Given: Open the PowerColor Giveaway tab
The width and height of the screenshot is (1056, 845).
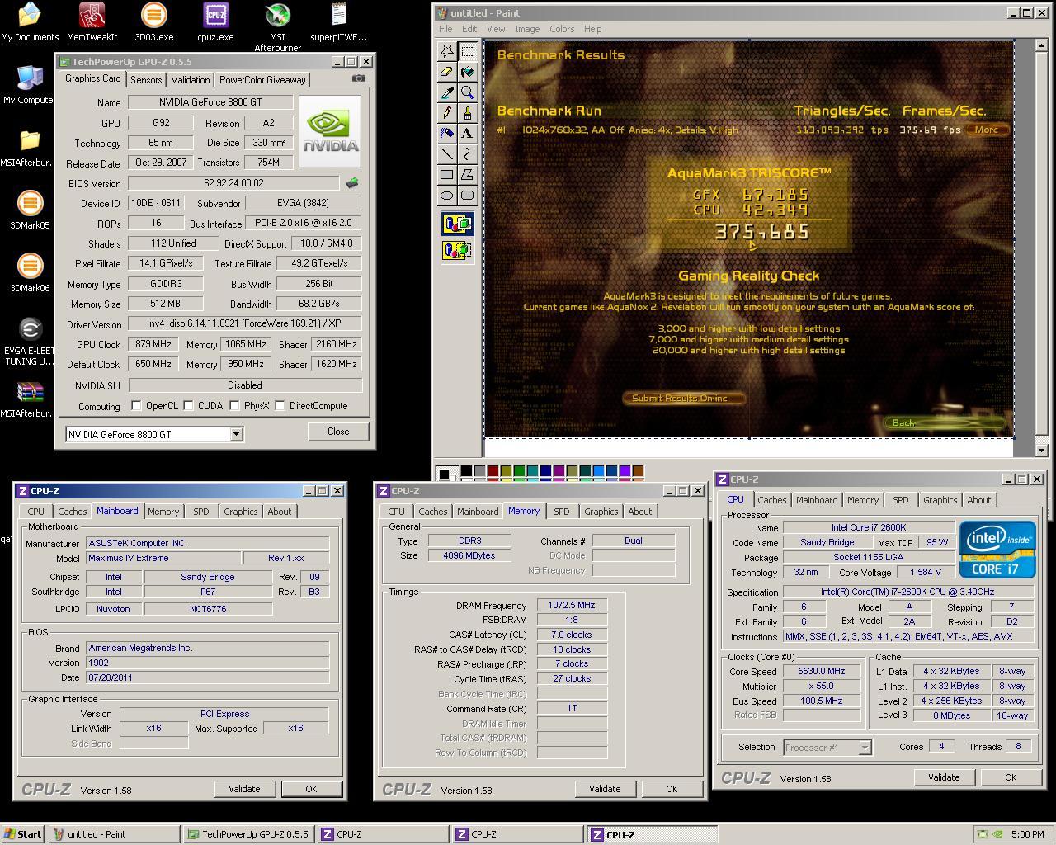Looking at the screenshot, I should pyautogui.click(x=262, y=80).
